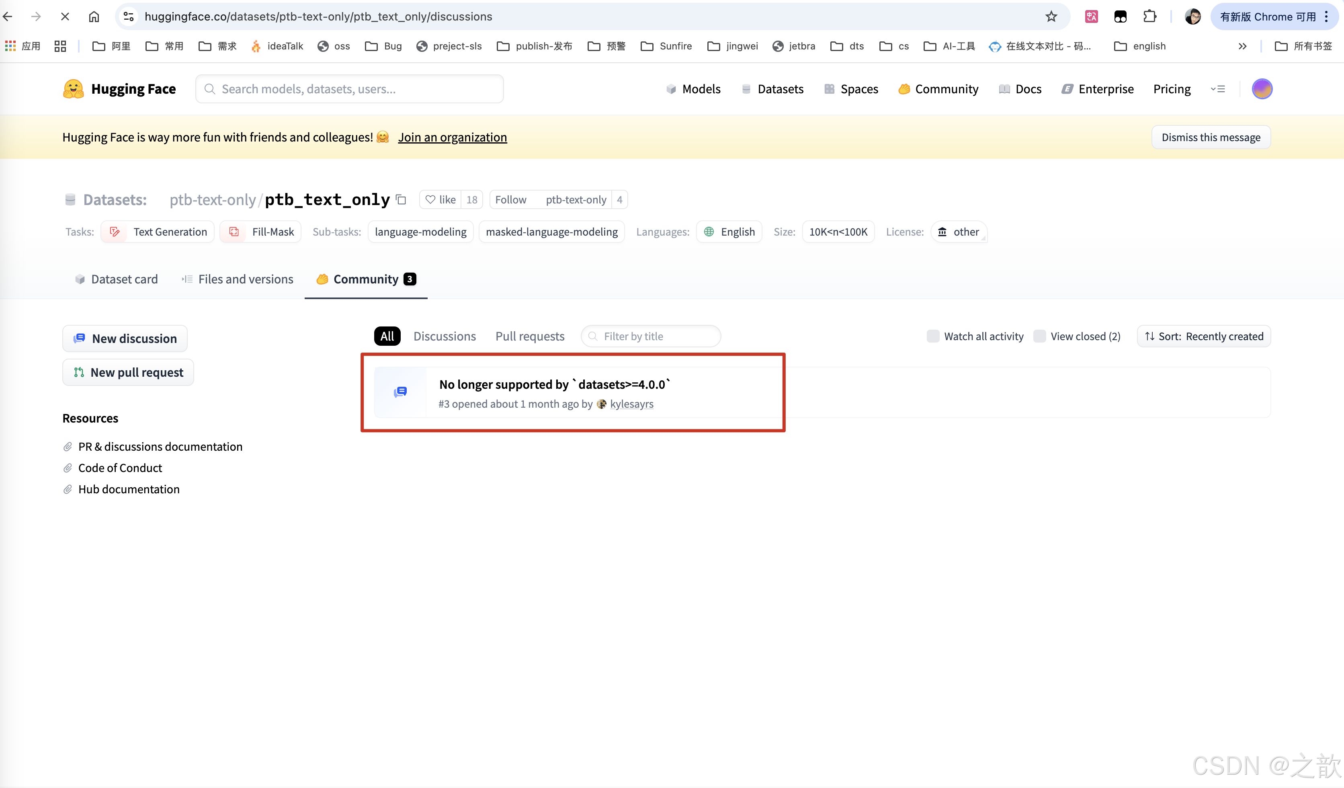Open the english bookmark folder
Screen dimensions: 1344x788
(1140, 46)
